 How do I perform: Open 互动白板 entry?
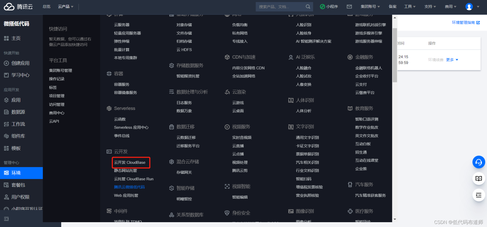(x=363, y=144)
